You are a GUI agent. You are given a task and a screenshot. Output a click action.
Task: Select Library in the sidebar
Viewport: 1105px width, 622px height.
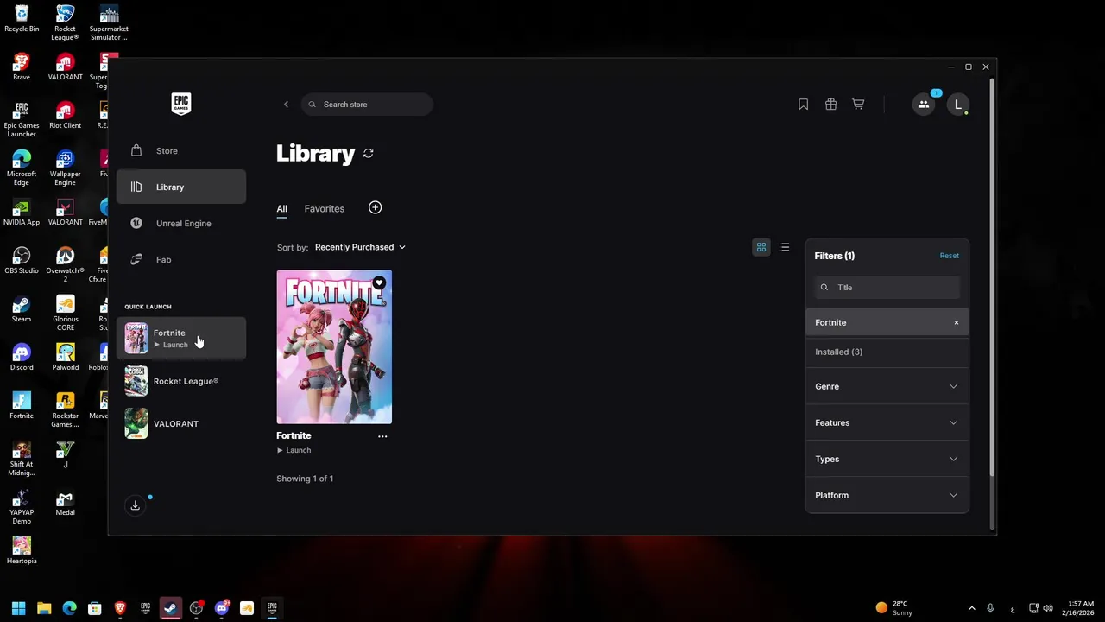(181, 187)
